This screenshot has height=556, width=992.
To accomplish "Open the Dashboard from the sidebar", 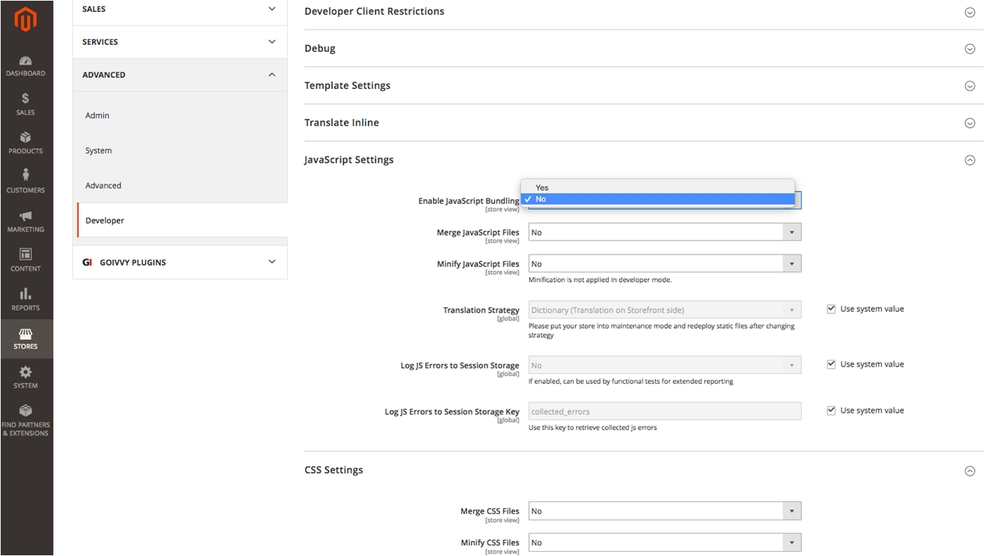I will click(x=26, y=66).
